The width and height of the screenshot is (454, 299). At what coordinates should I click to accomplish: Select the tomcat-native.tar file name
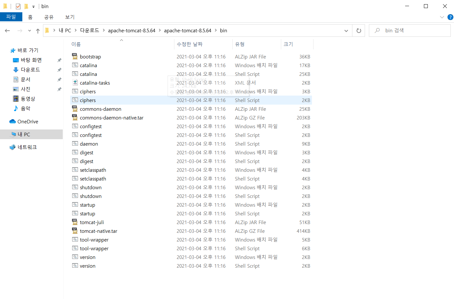coord(98,231)
